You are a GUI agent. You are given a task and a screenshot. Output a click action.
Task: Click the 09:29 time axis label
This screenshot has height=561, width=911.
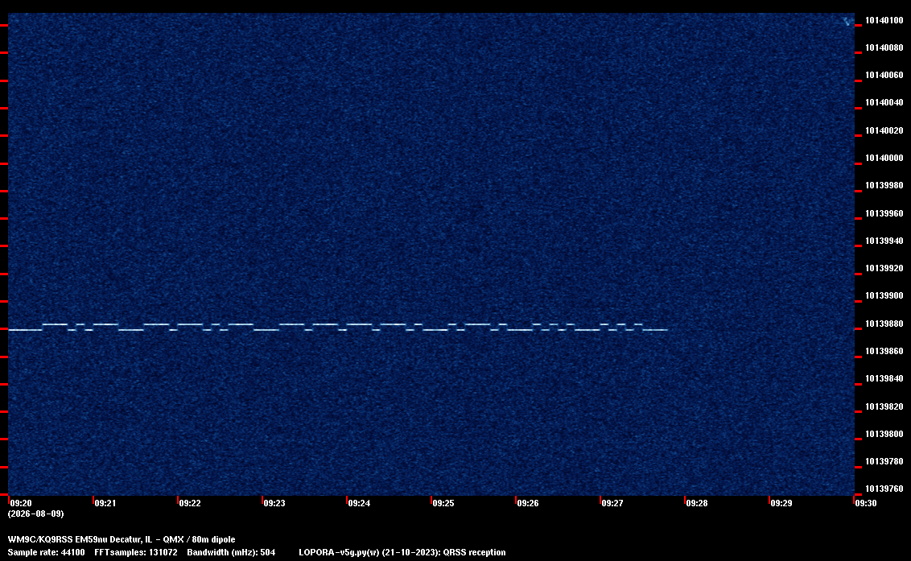pyautogui.click(x=781, y=503)
